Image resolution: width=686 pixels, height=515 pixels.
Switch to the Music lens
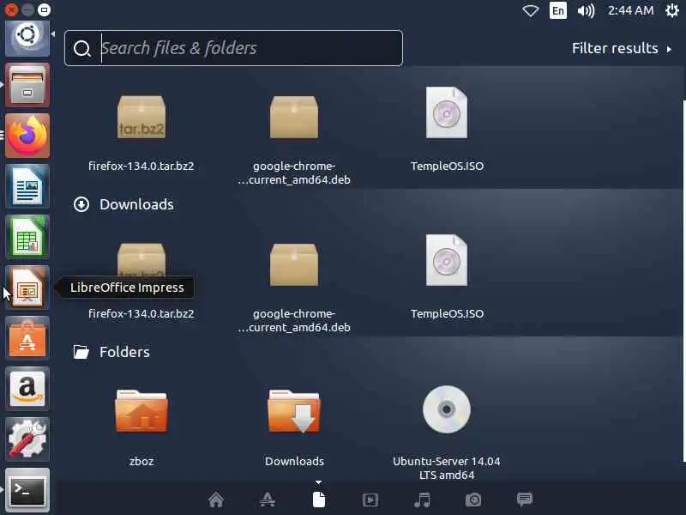(422, 500)
